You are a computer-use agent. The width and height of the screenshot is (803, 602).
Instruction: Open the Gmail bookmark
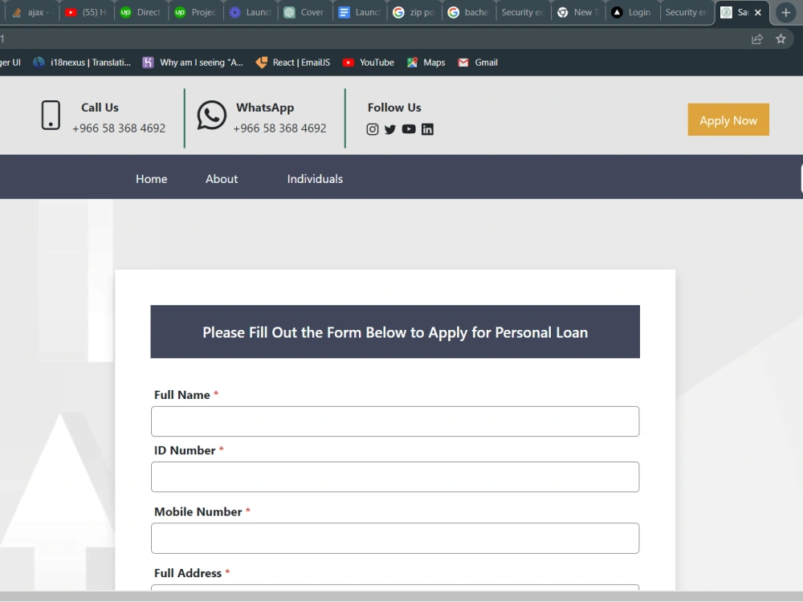pos(478,63)
